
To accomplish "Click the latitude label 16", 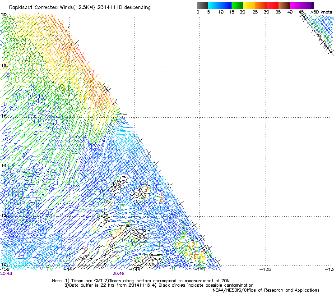I will coord(4,116).
